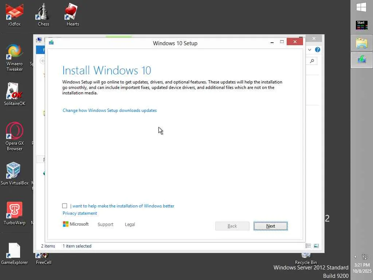The width and height of the screenshot is (373, 280).
Task: Close the Windows 10 Setup window
Action: click(x=295, y=42)
